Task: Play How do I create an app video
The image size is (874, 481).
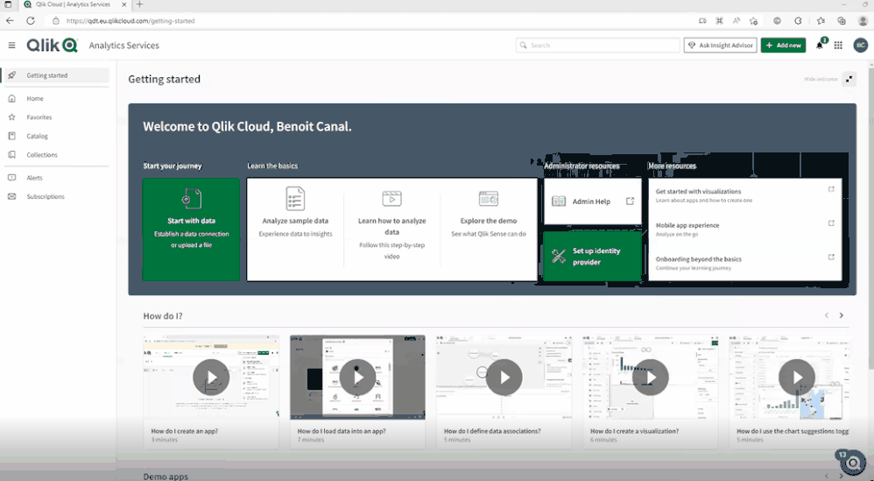Action: click(x=211, y=378)
